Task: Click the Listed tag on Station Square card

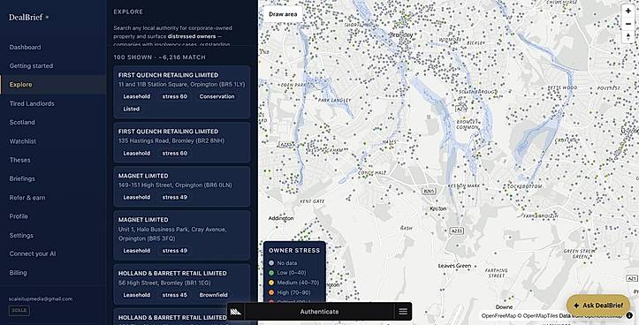Action: [131, 110]
